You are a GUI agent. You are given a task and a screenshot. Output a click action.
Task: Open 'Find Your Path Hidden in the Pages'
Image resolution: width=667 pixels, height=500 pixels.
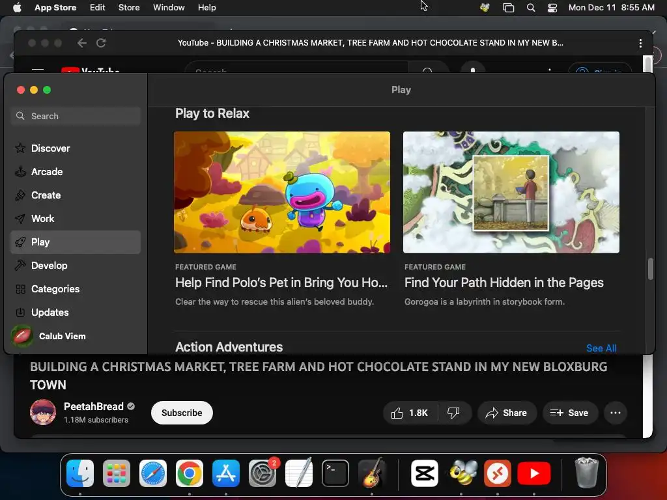point(504,283)
